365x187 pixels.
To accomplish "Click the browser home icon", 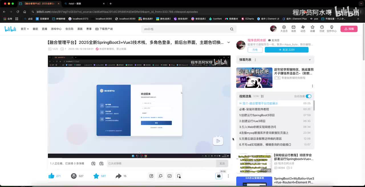I will (25, 12).
